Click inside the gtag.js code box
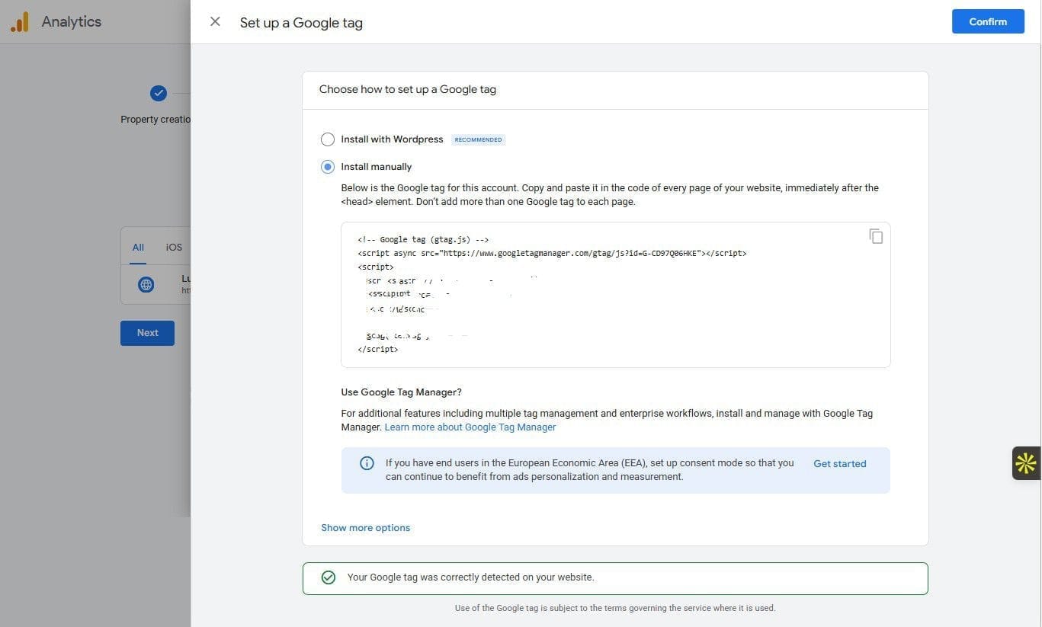The height and width of the screenshot is (627, 1042). 615,295
